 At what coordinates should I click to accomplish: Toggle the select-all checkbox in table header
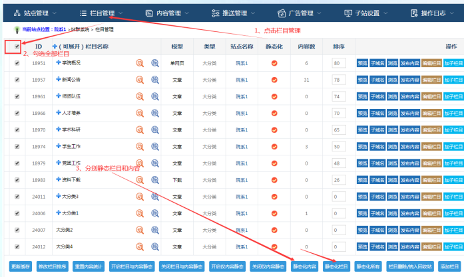[x=17, y=46]
